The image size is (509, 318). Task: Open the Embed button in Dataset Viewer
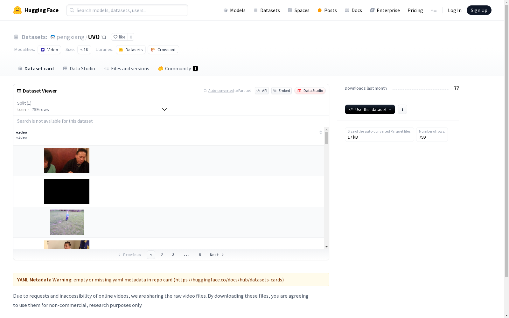pos(282,91)
